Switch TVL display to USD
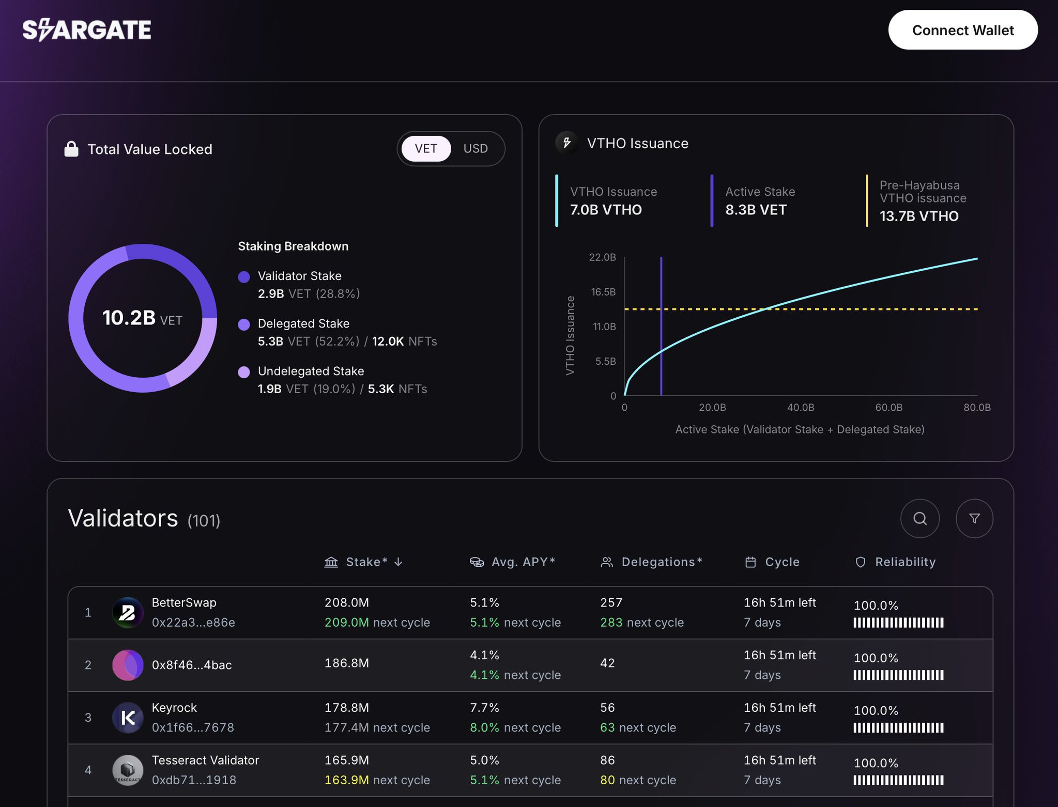 (475, 149)
